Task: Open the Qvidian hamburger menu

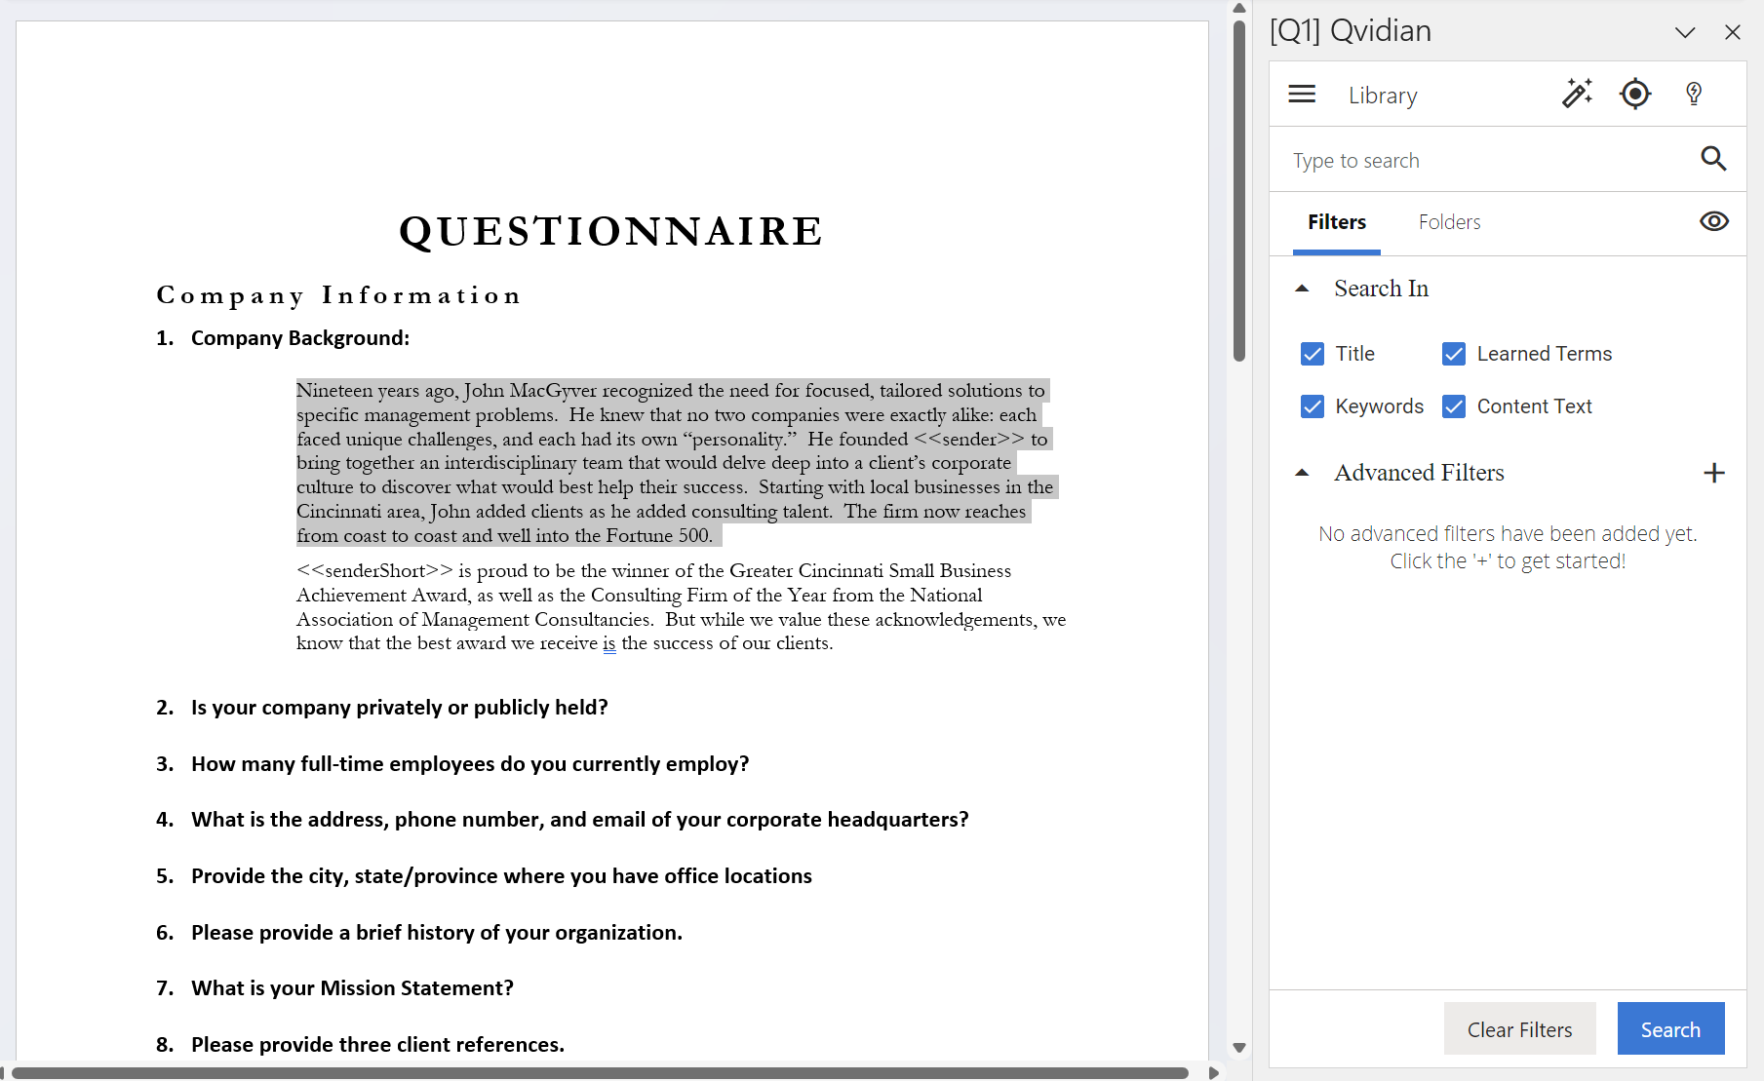Action: [x=1302, y=95]
